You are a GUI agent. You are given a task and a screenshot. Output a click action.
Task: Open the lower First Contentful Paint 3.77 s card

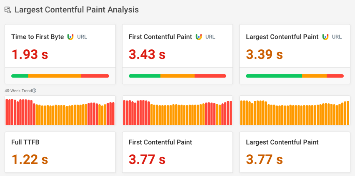(x=177, y=152)
